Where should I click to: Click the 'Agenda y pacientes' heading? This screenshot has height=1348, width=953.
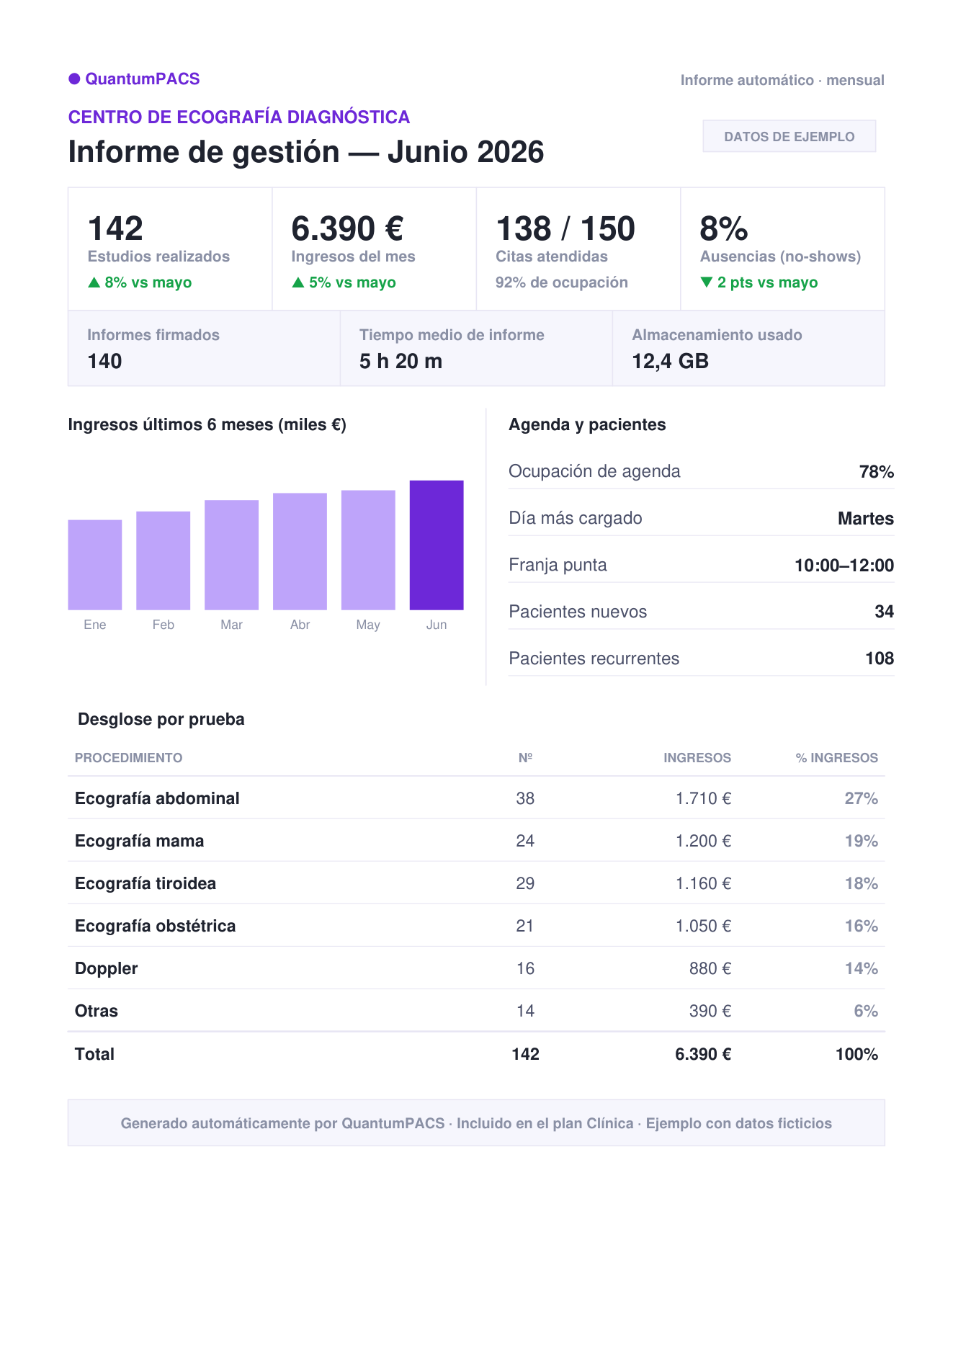coord(587,425)
